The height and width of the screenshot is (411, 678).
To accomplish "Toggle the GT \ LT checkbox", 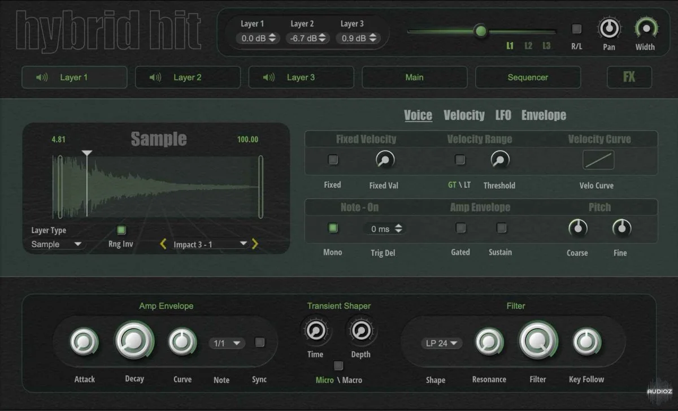I will [460, 160].
